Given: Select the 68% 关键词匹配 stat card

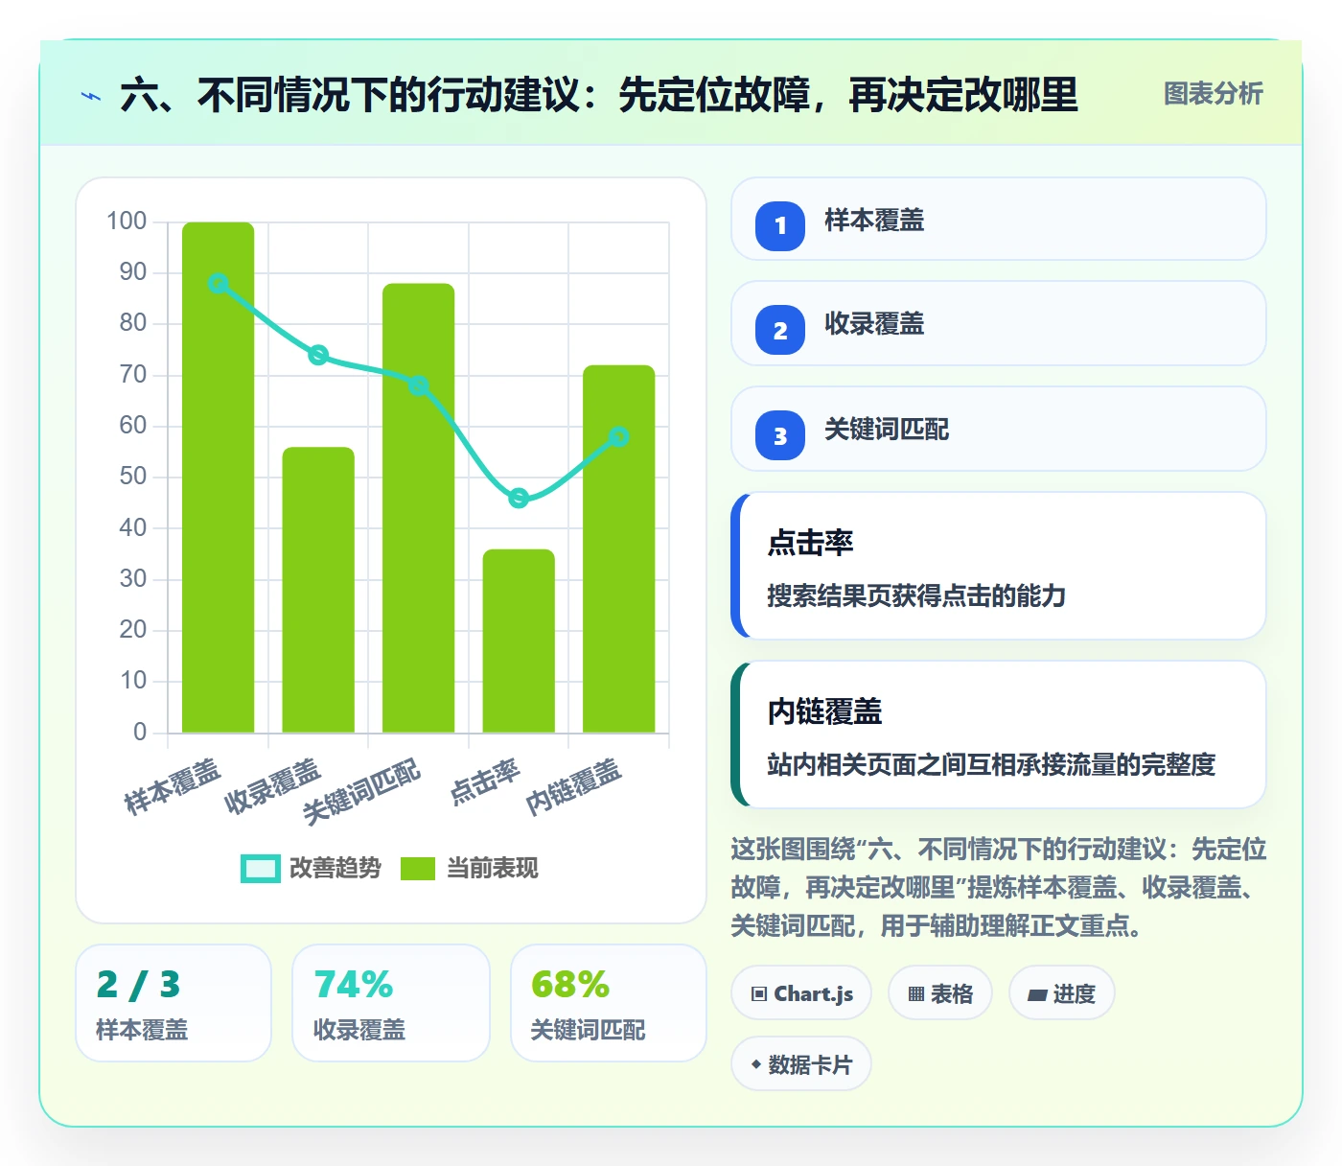Looking at the screenshot, I should [x=609, y=1003].
